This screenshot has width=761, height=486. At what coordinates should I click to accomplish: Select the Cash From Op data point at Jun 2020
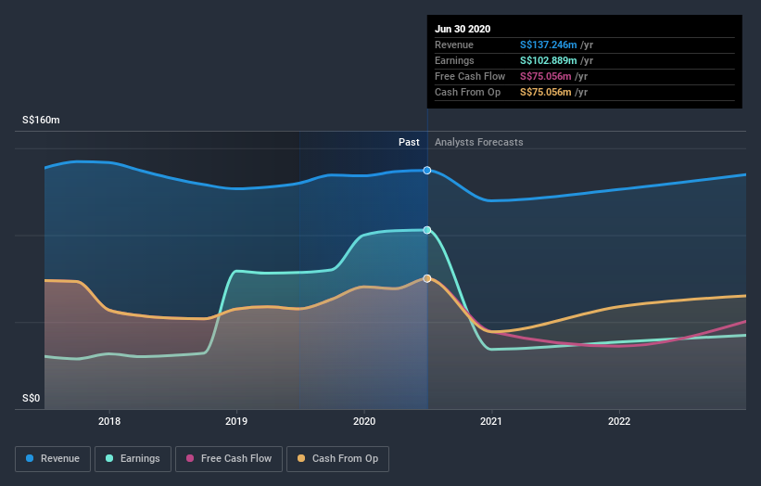click(427, 278)
